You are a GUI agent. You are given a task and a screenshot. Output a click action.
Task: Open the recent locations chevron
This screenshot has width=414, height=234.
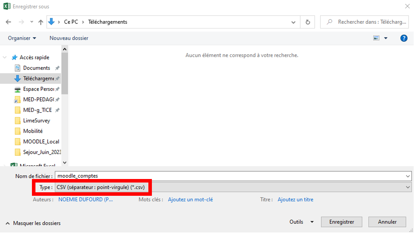click(32, 22)
